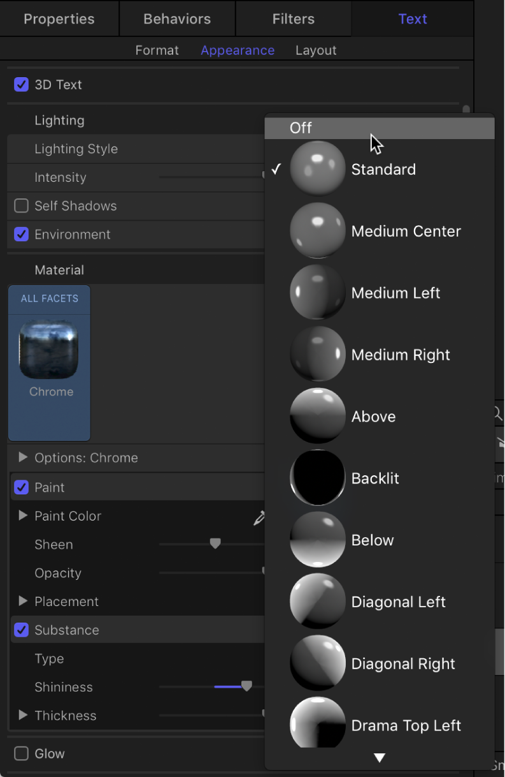Enable Self Shadows
The height and width of the screenshot is (777, 505).
[21, 205]
